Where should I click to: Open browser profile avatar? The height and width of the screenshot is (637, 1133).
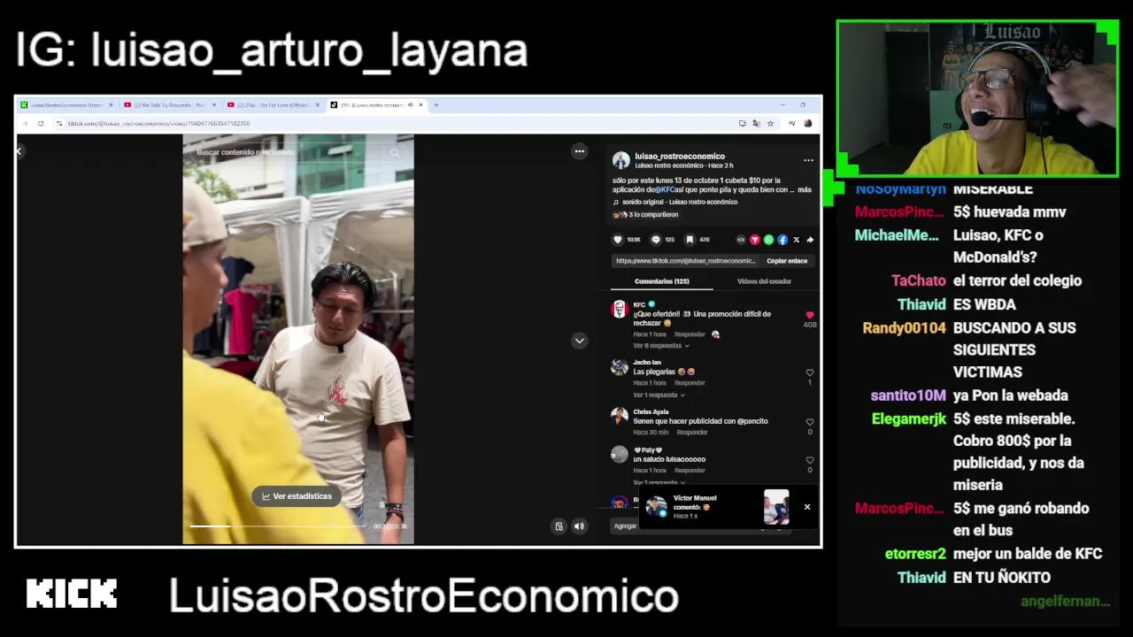click(x=807, y=124)
